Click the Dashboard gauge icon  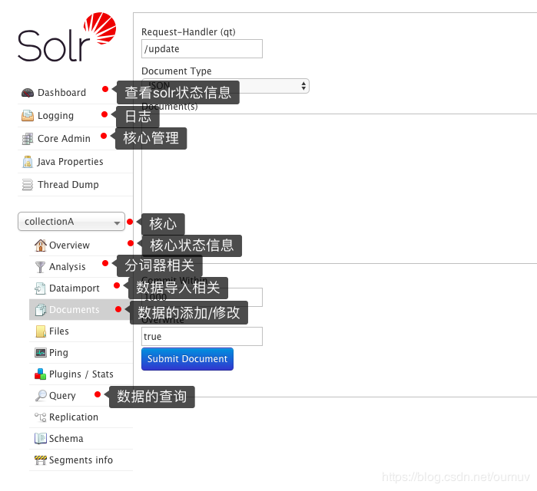click(x=28, y=93)
